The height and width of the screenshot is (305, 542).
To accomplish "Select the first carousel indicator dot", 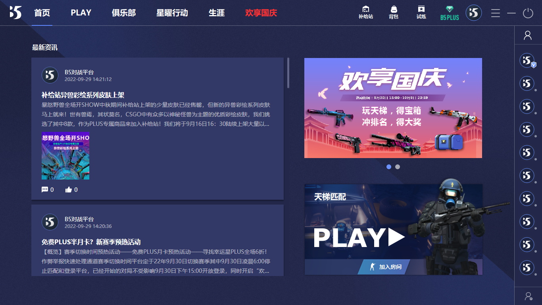I will click(x=389, y=167).
